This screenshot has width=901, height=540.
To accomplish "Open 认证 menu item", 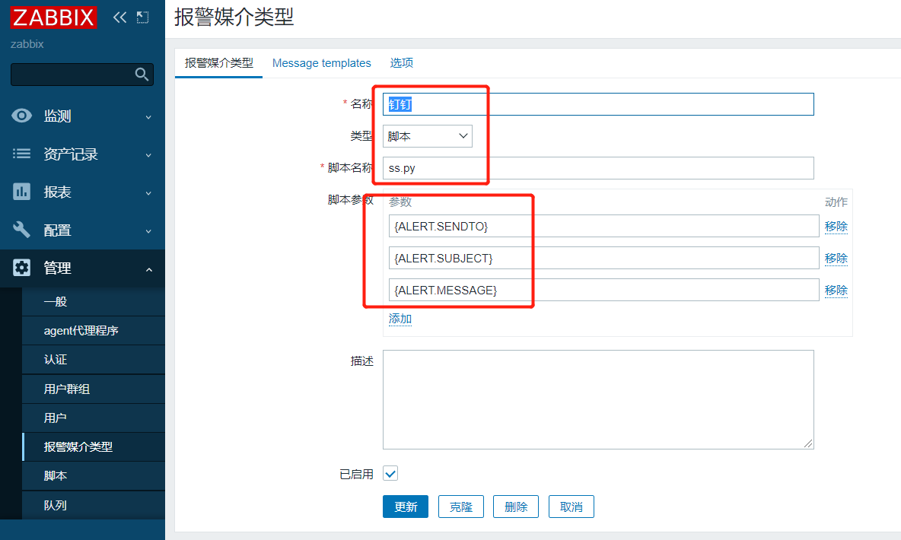I will [x=93, y=360].
